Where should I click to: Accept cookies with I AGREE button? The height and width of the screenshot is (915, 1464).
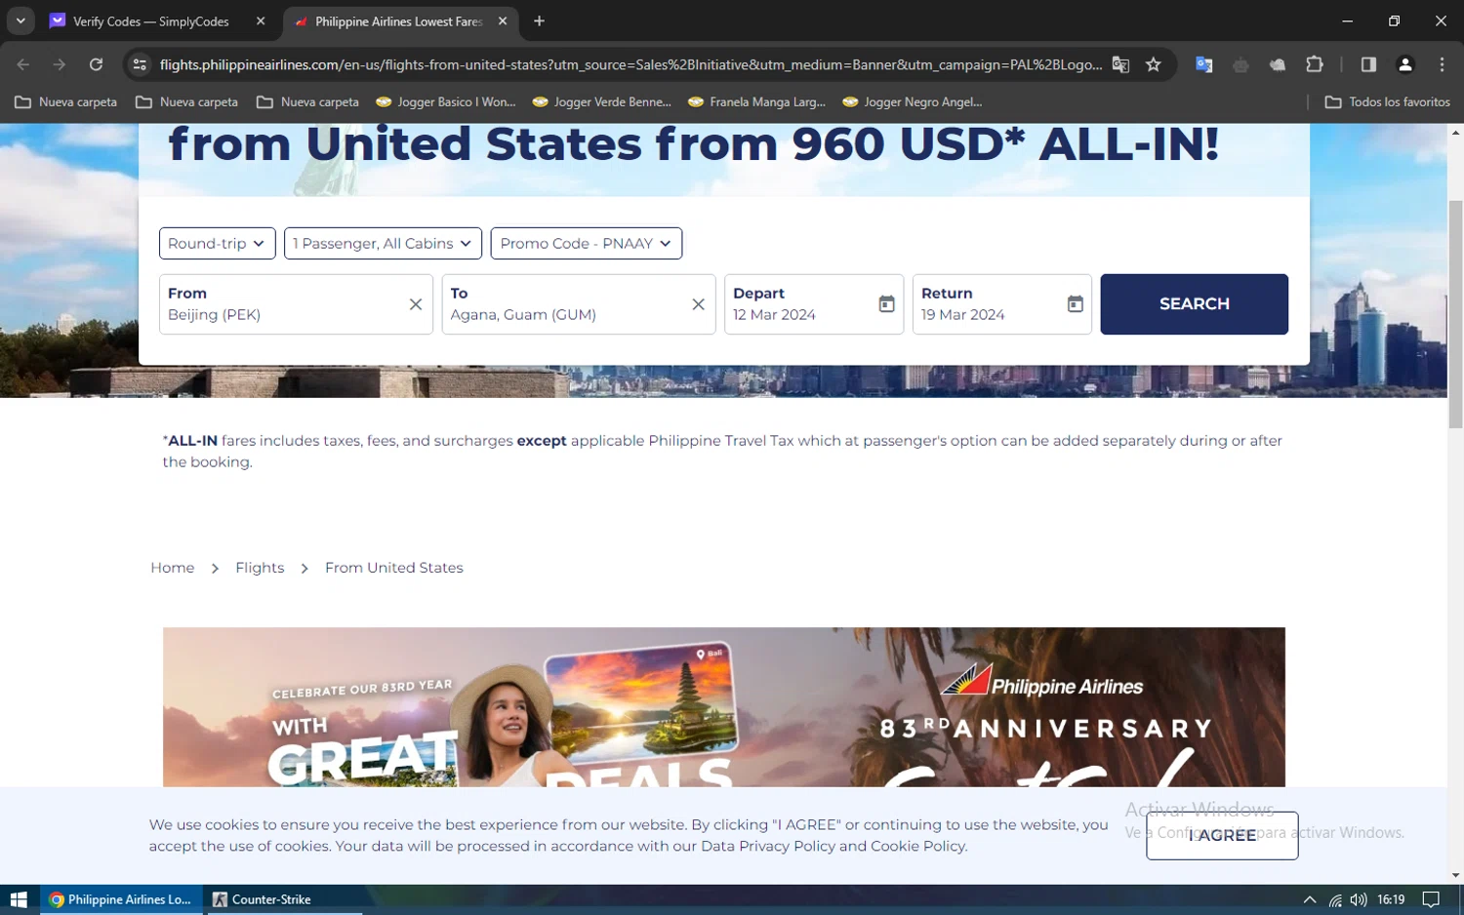pyautogui.click(x=1222, y=835)
